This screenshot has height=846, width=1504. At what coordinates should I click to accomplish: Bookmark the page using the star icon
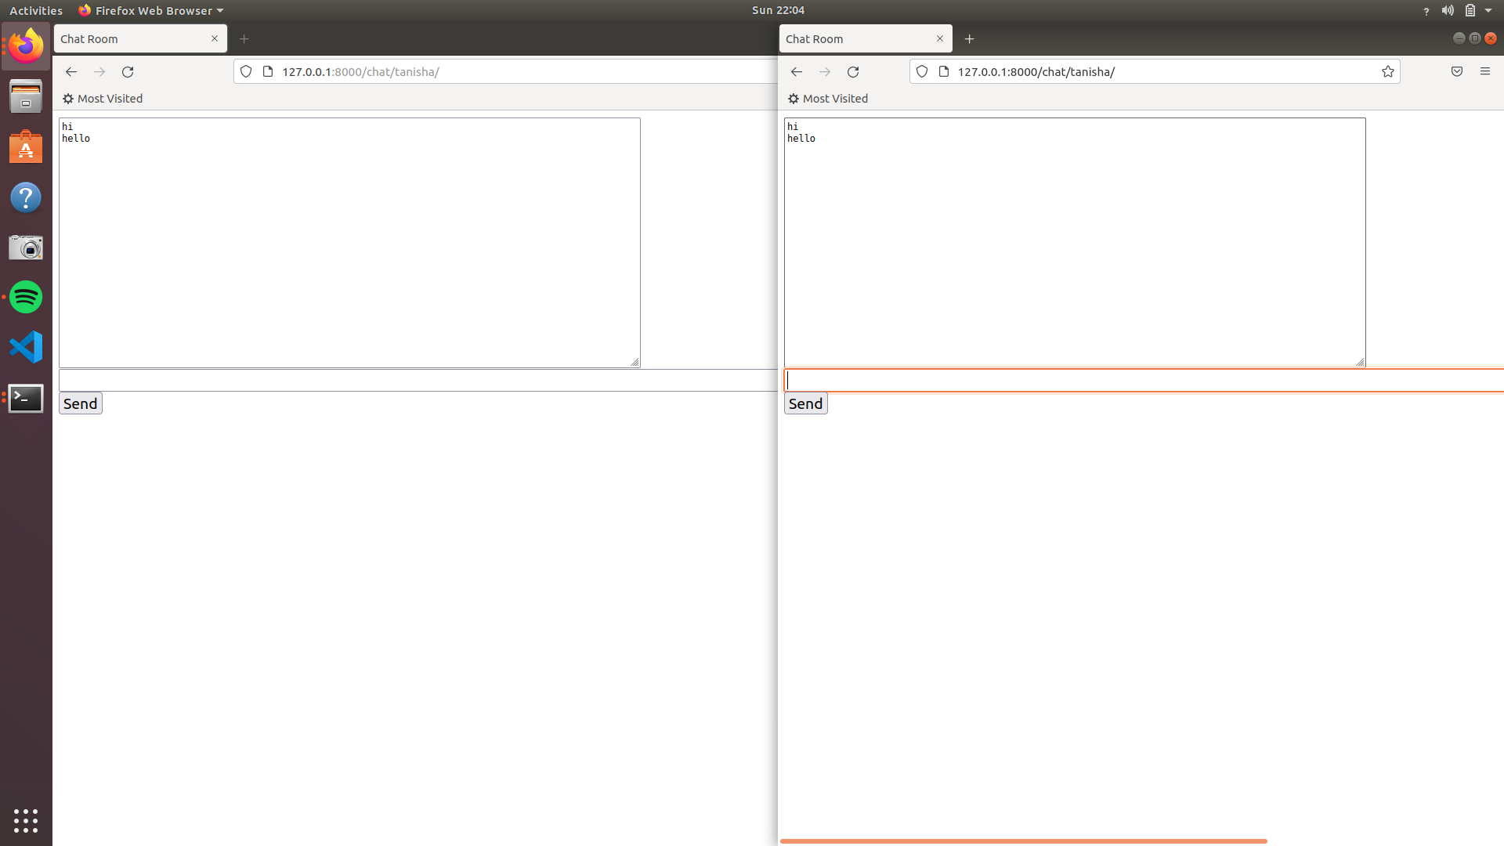click(x=1387, y=71)
